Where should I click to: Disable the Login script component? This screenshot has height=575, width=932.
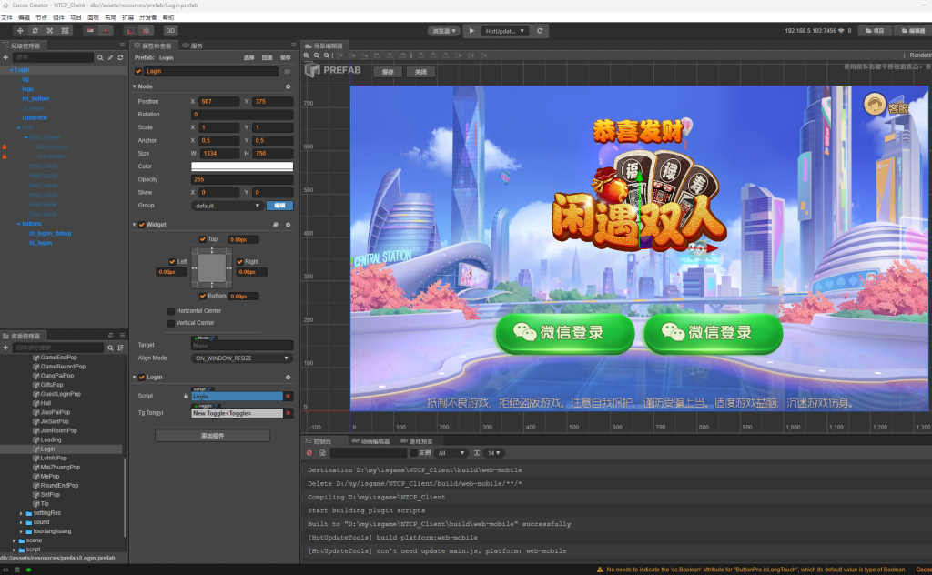141,378
